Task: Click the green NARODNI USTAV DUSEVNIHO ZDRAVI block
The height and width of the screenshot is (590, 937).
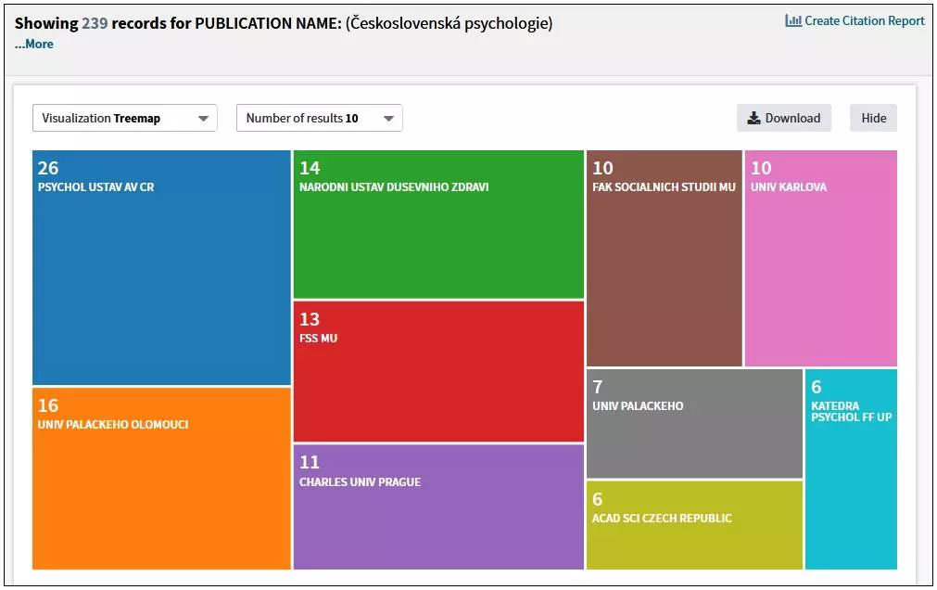Action: pyautogui.click(x=438, y=224)
